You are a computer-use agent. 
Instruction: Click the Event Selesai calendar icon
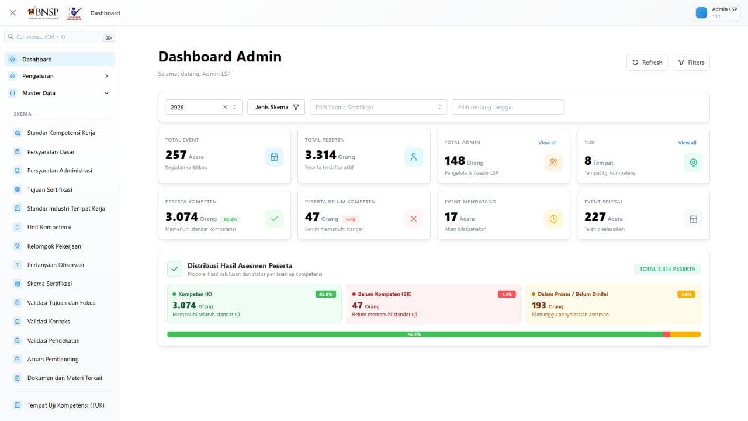pos(693,219)
